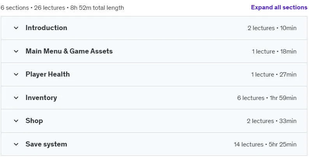Open the Save system section heading

click(x=46, y=144)
